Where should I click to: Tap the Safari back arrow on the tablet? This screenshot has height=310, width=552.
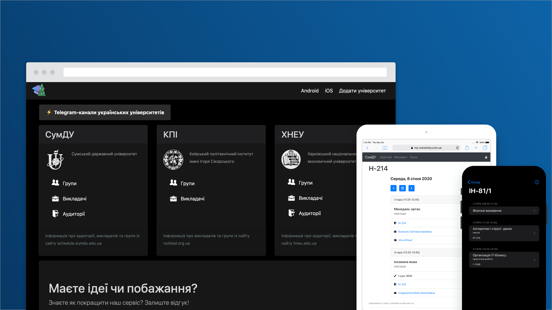[x=367, y=148]
